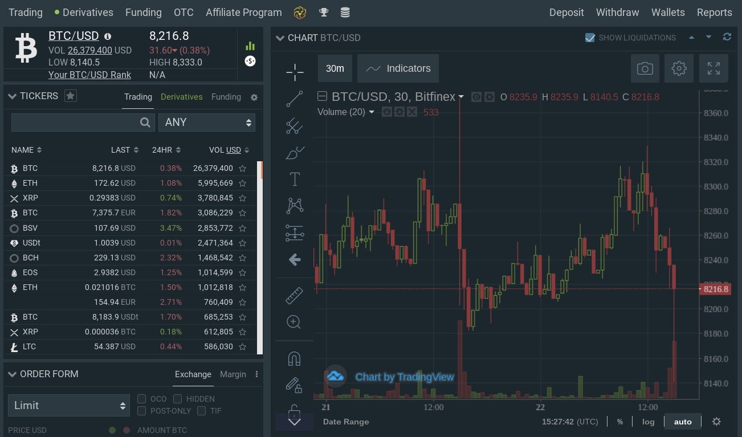Open the yellow cube token icon
742x437 pixels.
(300, 12)
